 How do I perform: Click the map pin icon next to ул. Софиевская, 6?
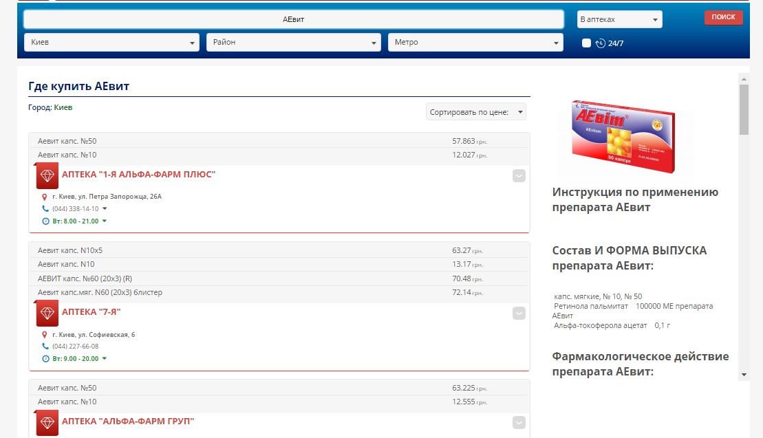pos(44,334)
